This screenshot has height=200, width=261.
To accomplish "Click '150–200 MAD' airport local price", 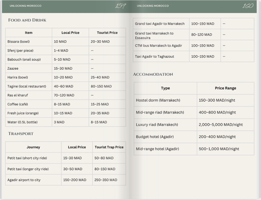I will 75,180.
